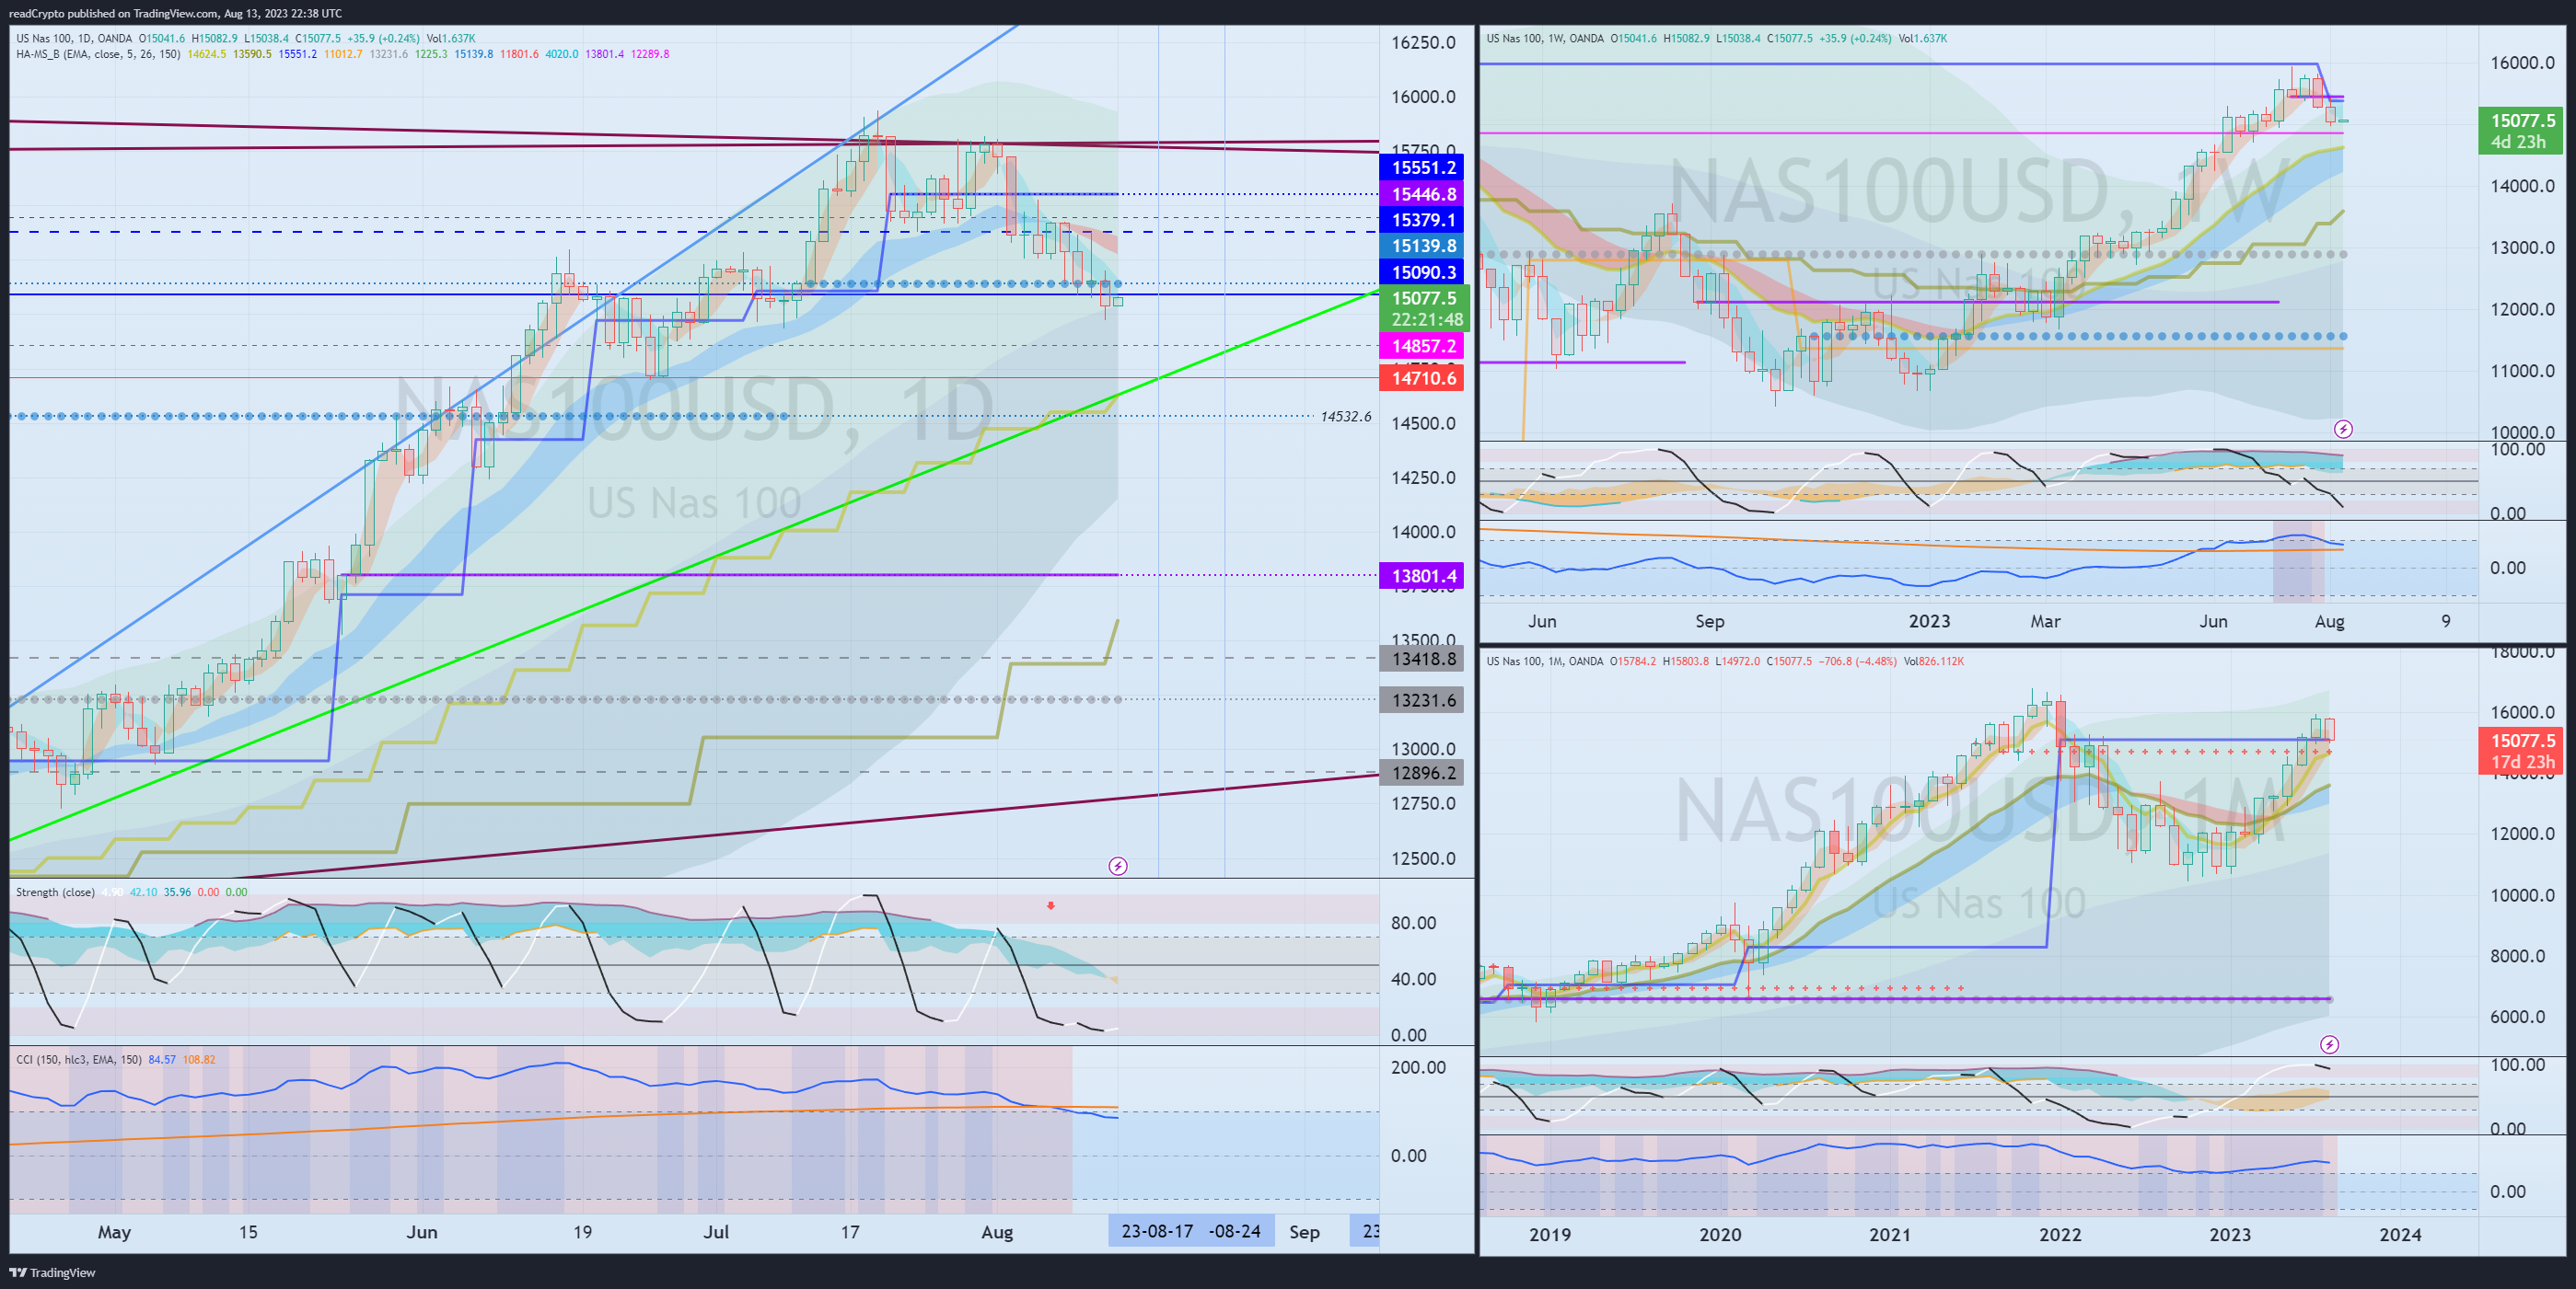
Task: Open the Strength (close) indicator legend
Action: 55,892
